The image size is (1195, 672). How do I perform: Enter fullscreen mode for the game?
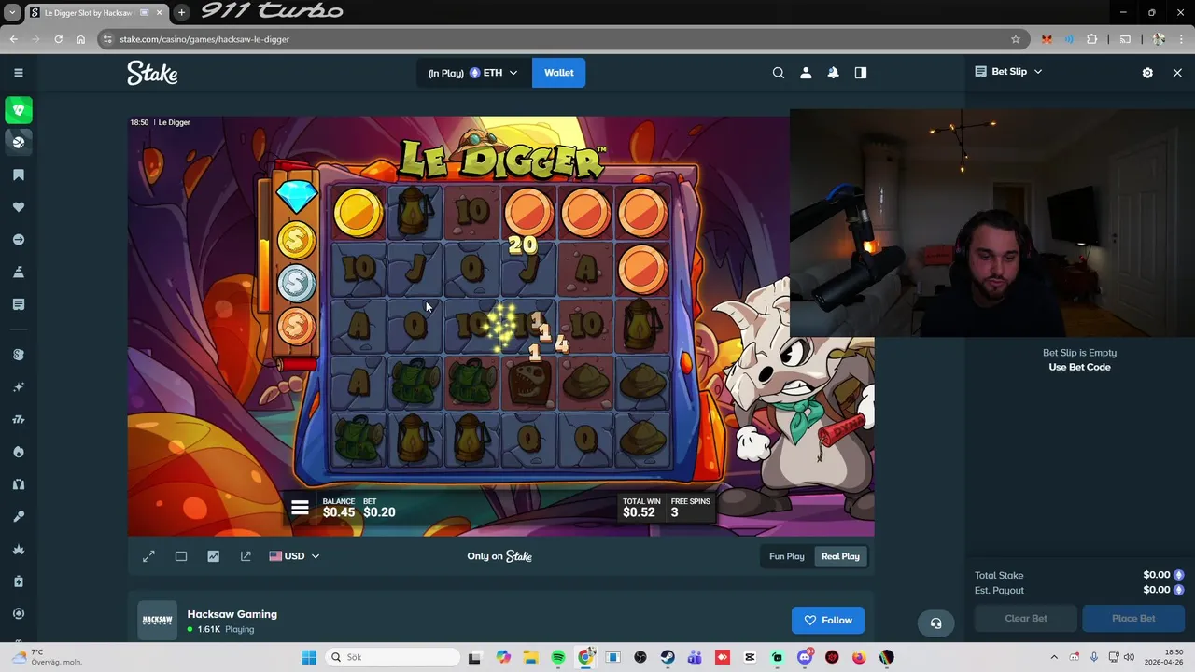[148, 556]
